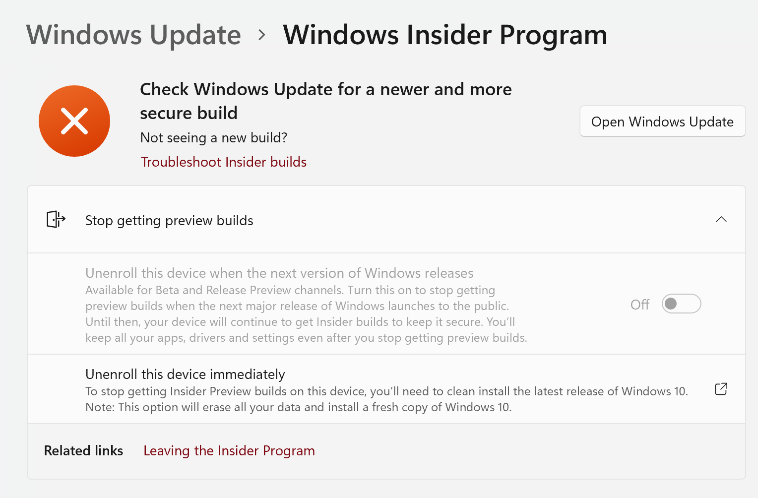Follow the Leaving the Insider Program link

coord(229,450)
